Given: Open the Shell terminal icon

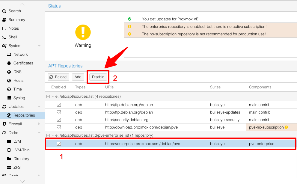Looking at the screenshot, I should pyautogui.click(x=4, y=37).
